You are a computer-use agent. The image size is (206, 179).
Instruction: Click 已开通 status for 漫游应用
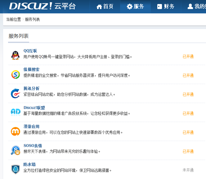click(188, 133)
